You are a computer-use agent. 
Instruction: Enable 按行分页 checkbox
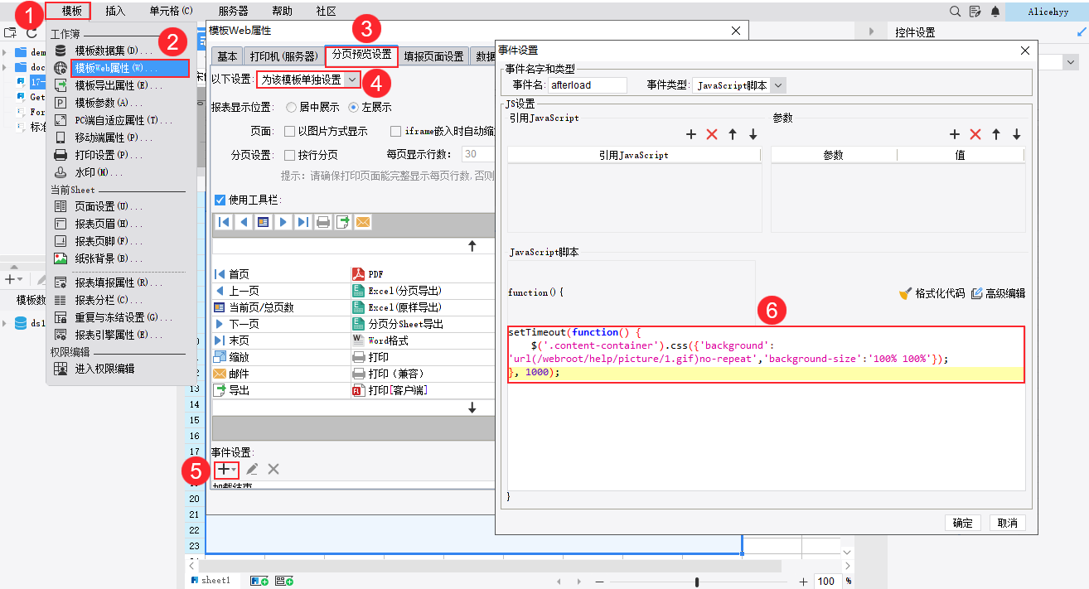coord(290,155)
